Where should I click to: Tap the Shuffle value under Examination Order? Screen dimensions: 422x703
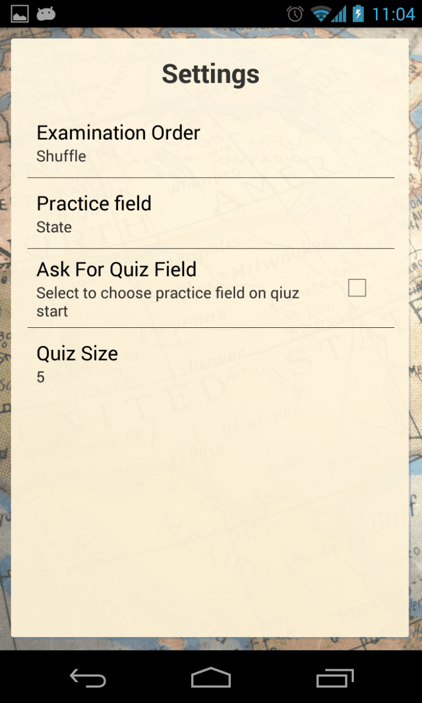pyautogui.click(x=61, y=156)
